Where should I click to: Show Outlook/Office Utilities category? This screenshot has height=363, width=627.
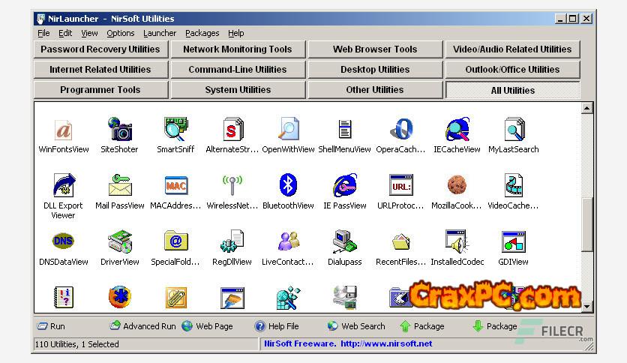tap(512, 70)
